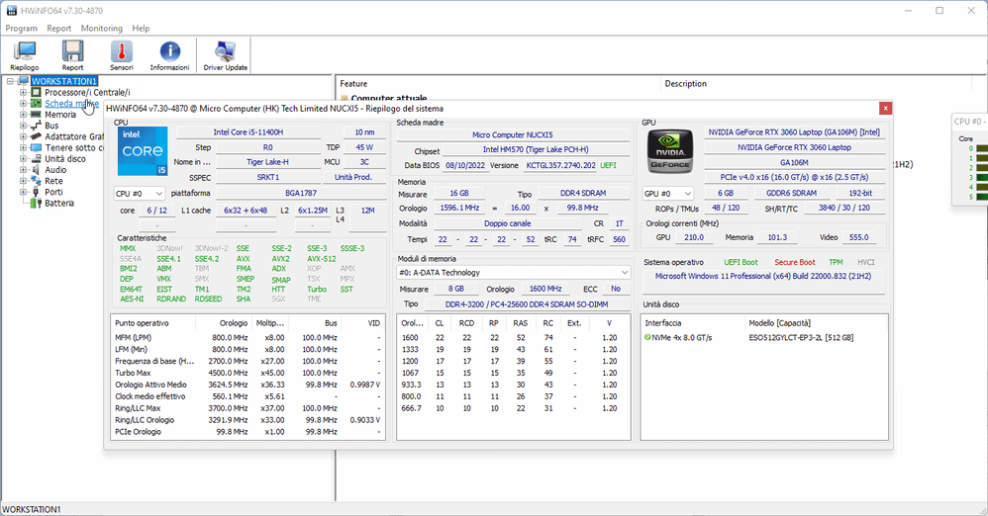
Task: Select the Batteria item in tree
Action: tap(58, 203)
